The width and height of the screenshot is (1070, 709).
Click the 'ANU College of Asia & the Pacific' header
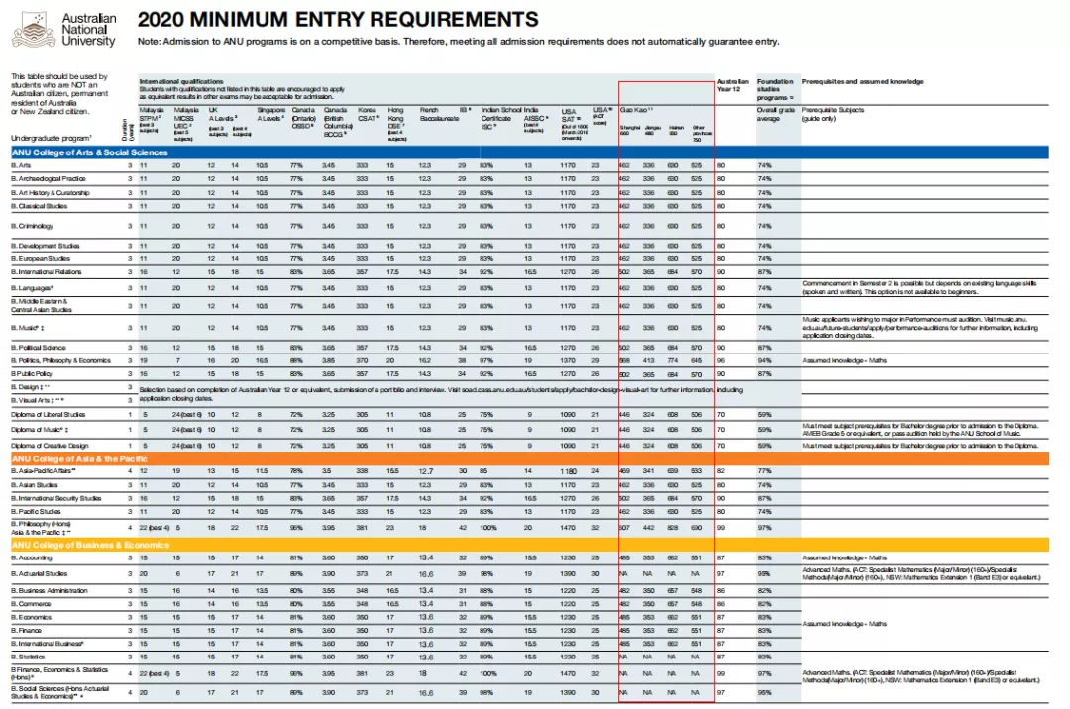(79, 458)
